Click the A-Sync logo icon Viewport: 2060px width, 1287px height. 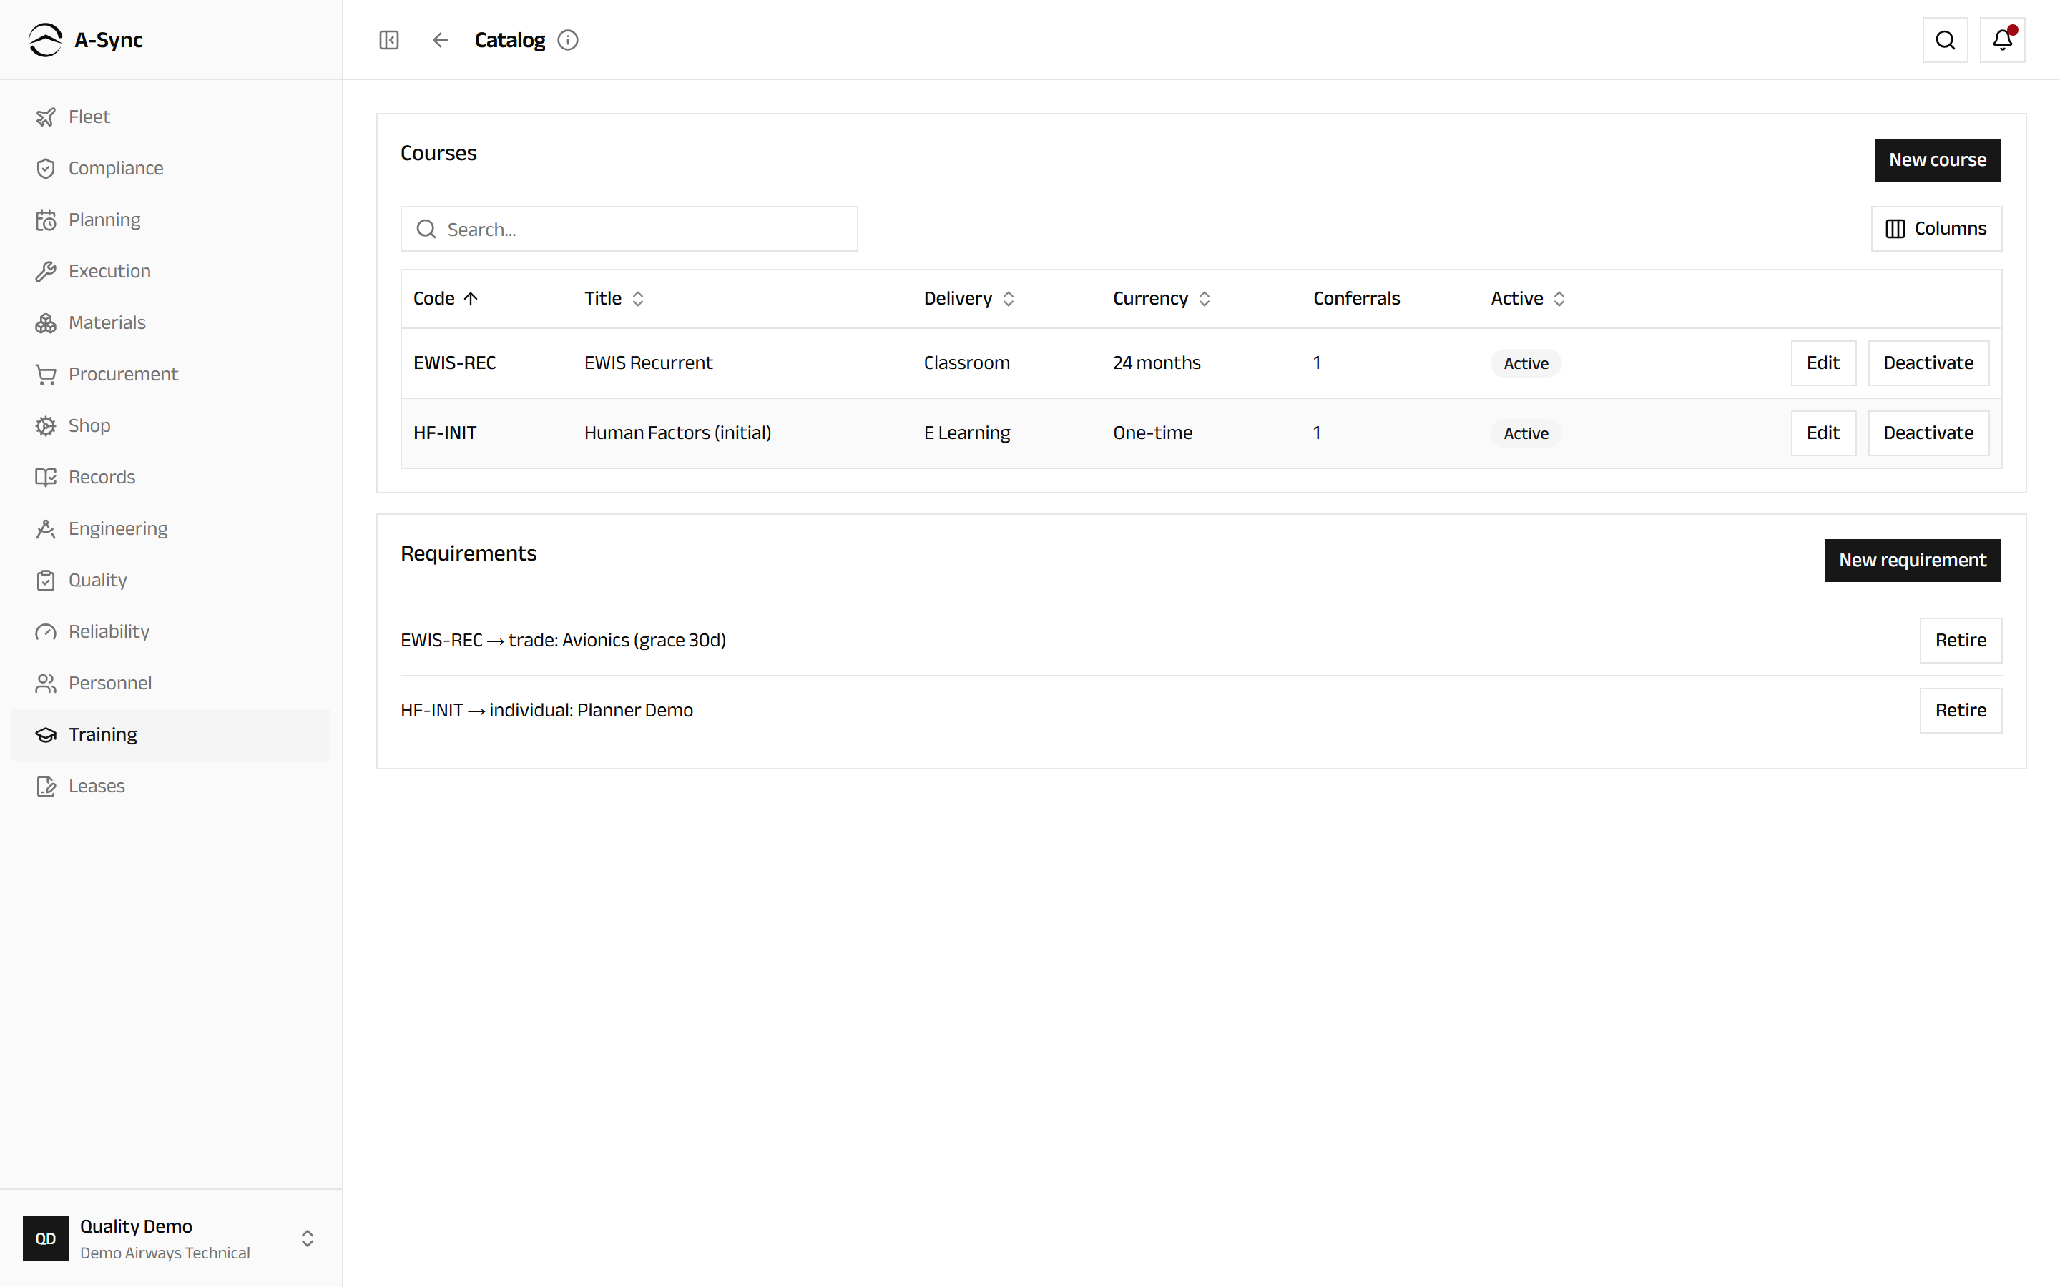coord(45,40)
